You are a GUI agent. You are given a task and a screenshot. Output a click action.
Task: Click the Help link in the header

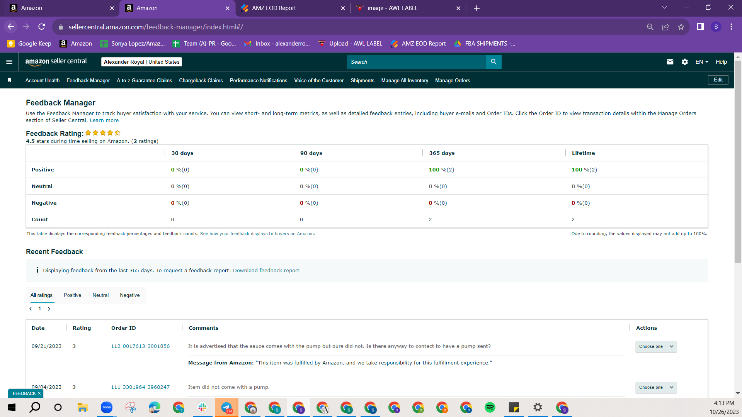pos(721,62)
